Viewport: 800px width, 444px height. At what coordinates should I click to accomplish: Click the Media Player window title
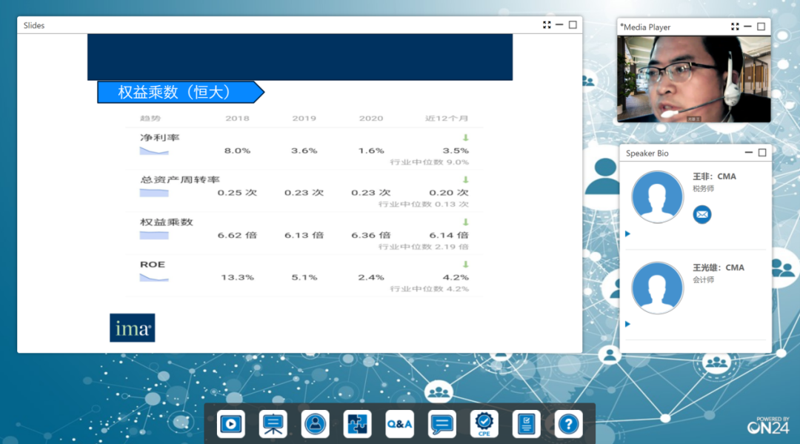click(645, 27)
